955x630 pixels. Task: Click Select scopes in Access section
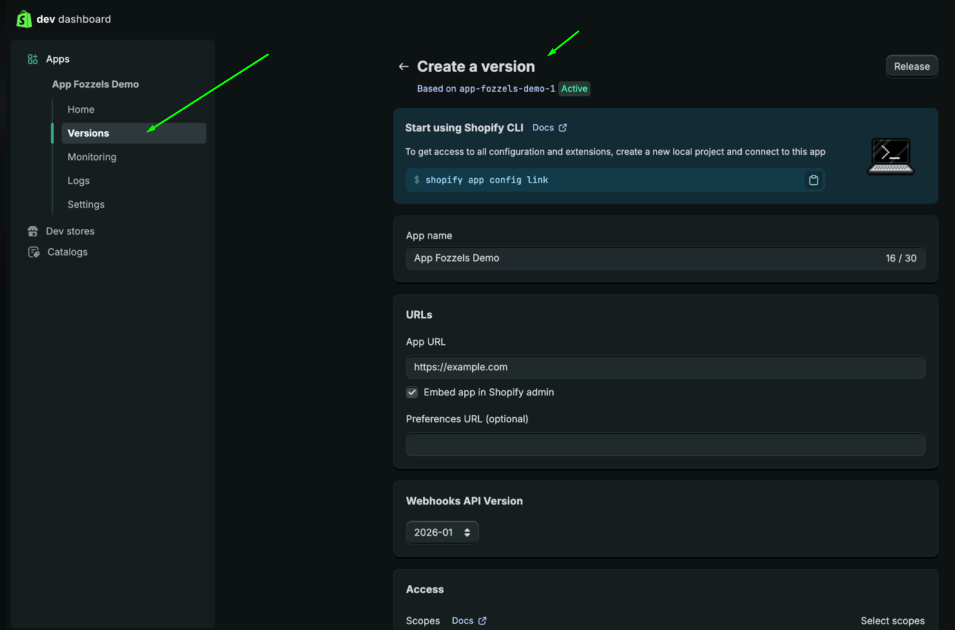(x=892, y=621)
